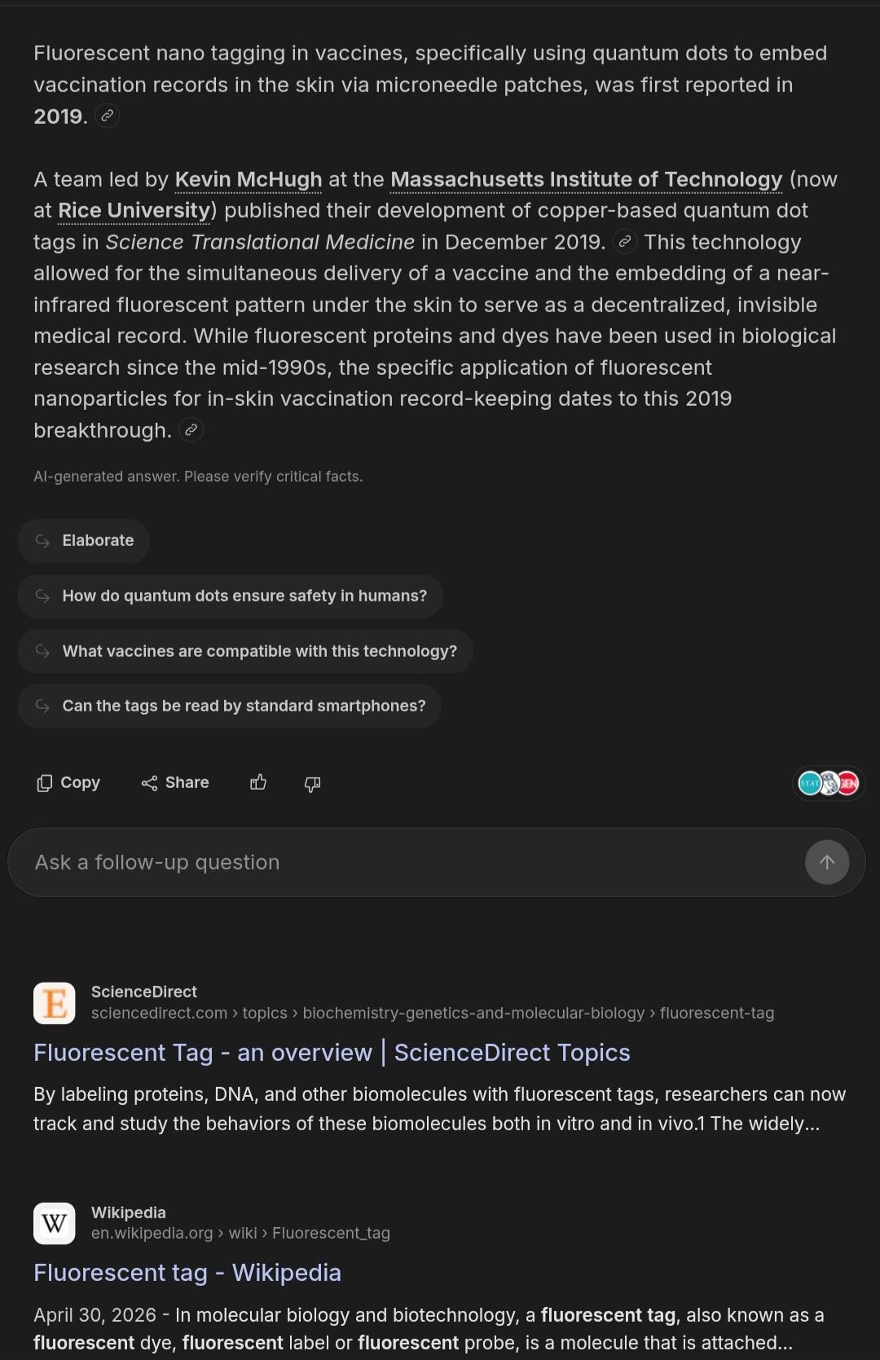Click the thumbs down icon
This screenshot has height=1360, width=880.
point(312,783)
